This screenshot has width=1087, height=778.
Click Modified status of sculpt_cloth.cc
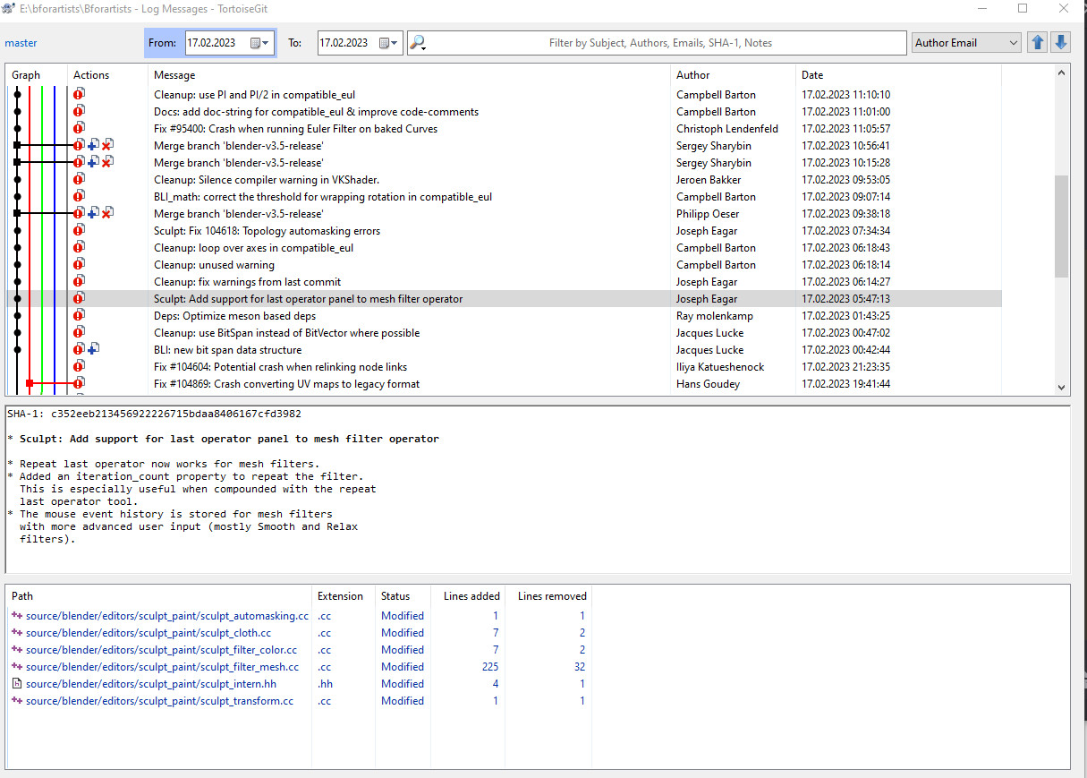click(403, 633)
